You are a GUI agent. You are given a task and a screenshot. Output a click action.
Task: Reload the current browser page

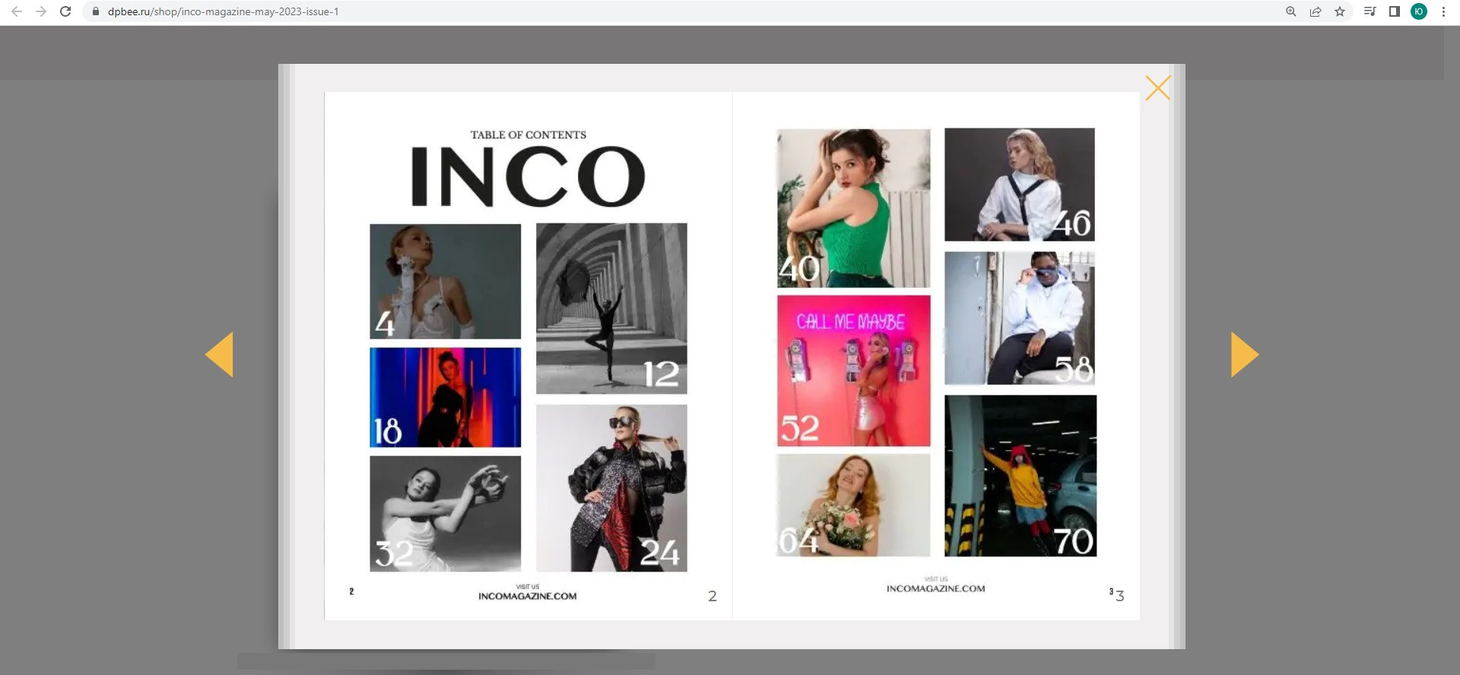[65, 11]
